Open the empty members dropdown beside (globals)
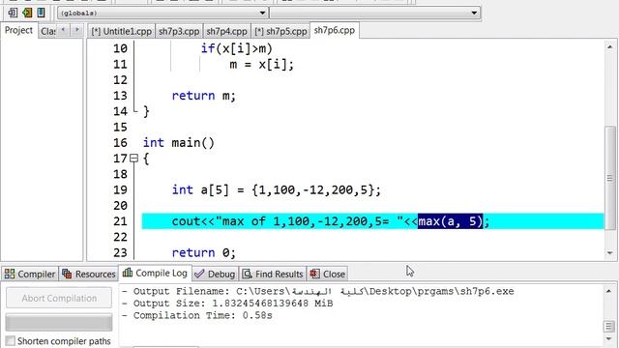 tap(375, 13)
